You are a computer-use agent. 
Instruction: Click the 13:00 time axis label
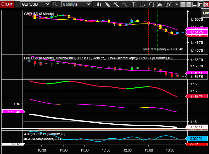click(x=149, y=150)
